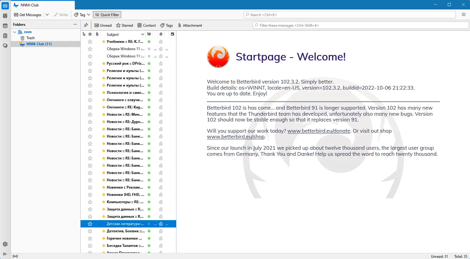Viewport: 470px width, 259px height.
Task: Toggle read status of 'Детектив, Боевик' message
Action: coord(149,231)
